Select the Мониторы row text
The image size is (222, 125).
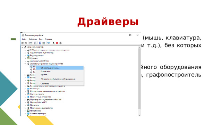tap(35, 89)
